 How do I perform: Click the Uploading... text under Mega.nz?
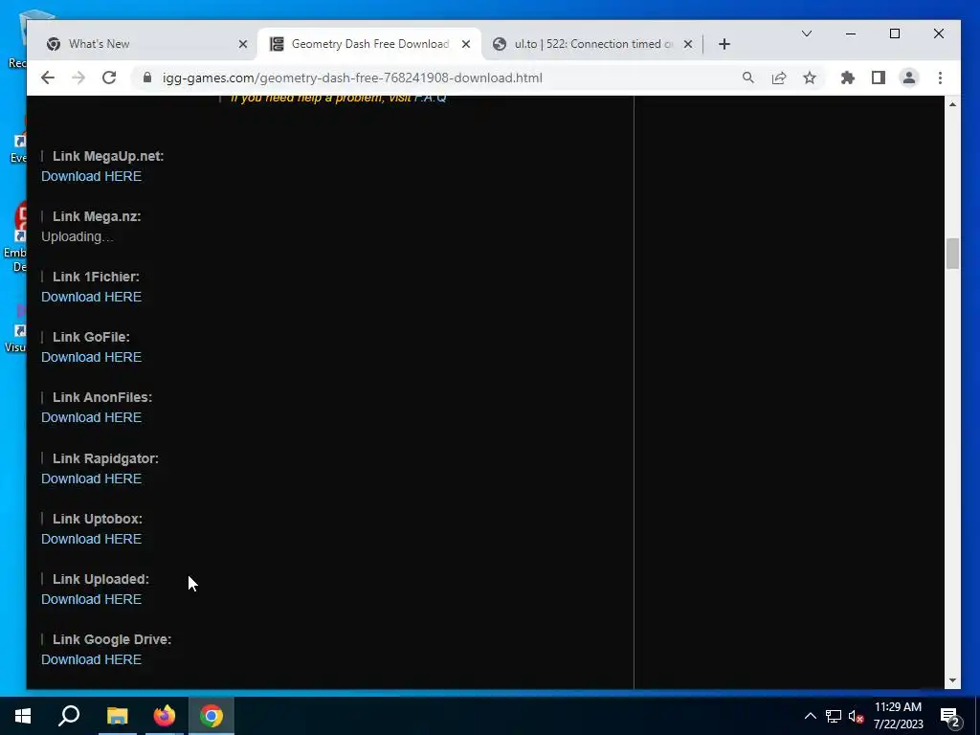(78, 237)
